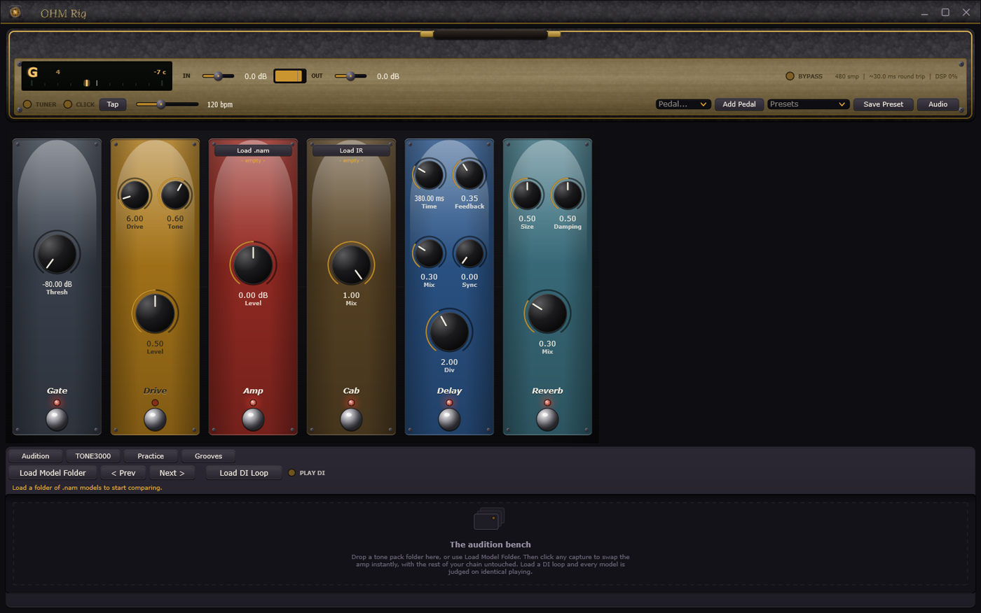The width and height of the screenshot is (981, 613).
Task: Toggle the Gate pedal footswitch
Action: pos(57,418)
